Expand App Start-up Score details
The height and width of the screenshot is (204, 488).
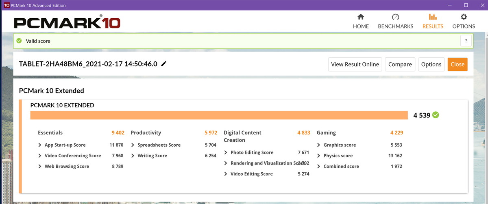(x=40, y=145)
